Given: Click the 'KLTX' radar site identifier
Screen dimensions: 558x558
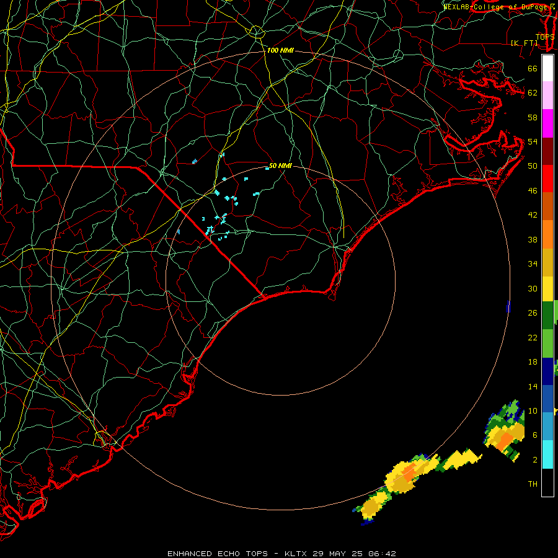Looking at the screenshot, I should tap(296, 554).
